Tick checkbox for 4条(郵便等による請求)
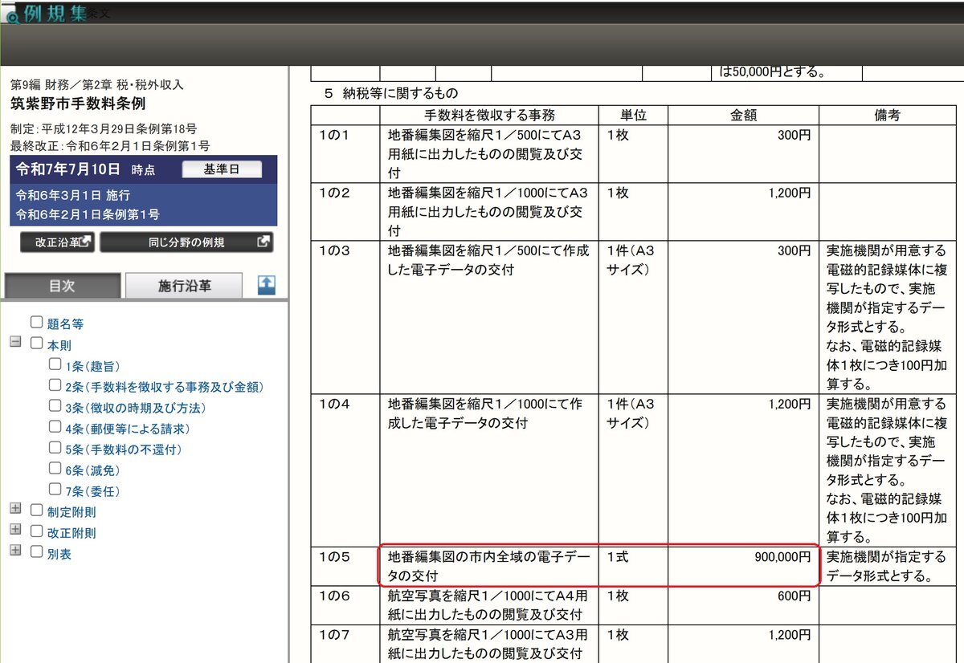 55,427
